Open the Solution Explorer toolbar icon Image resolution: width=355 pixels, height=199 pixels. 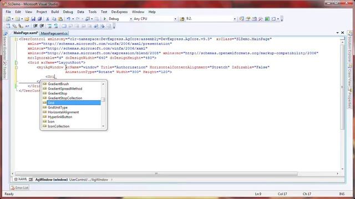click(241, 19)
